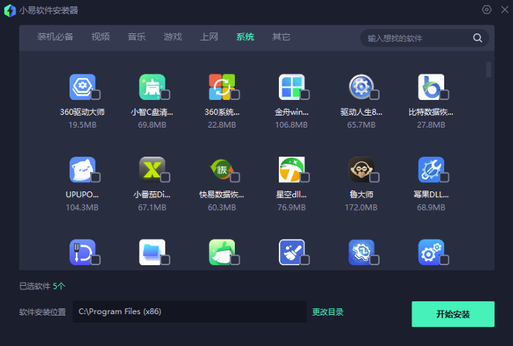The image size is (513, 346).
Task: Click the 19.5MB size text
Action: pyautogui.click(x=82, y=125)
